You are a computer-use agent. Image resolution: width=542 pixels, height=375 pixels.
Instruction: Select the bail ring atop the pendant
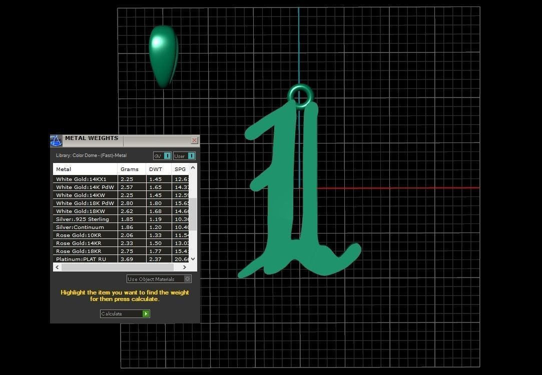[301, 96]
